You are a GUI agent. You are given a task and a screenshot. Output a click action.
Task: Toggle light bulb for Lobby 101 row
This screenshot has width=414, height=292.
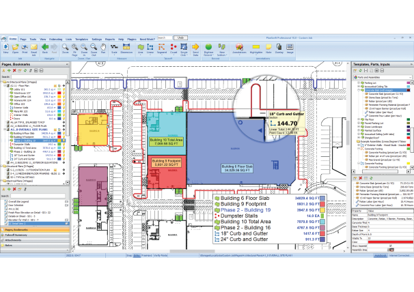(64, 89)
